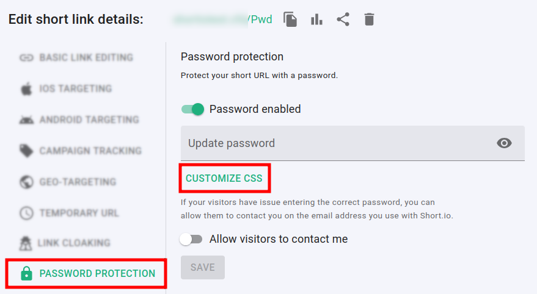Click the copy short link icon
Screen dimensions: 537x294
point(290,20)
